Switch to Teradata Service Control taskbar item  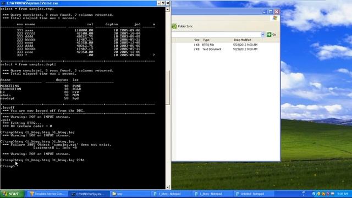pos(47,194)
